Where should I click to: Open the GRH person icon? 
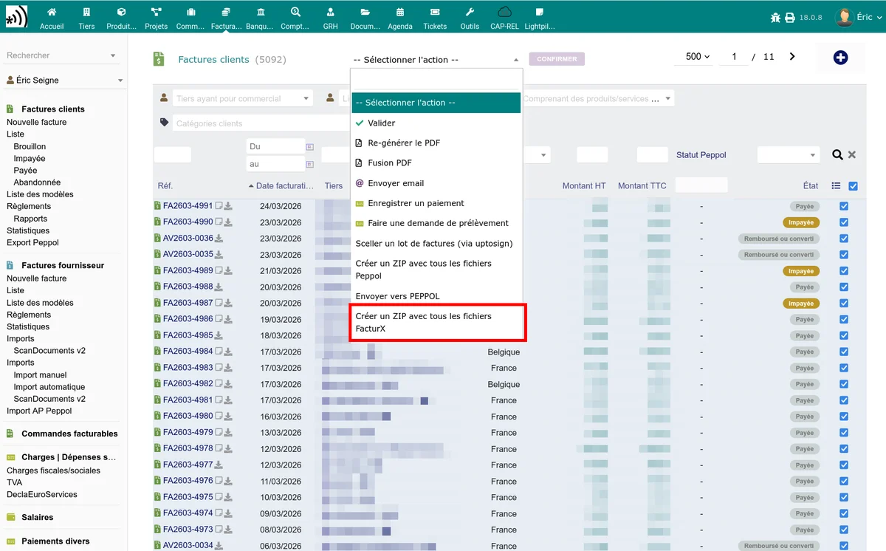pyautogui.click(x=330, y=13)
